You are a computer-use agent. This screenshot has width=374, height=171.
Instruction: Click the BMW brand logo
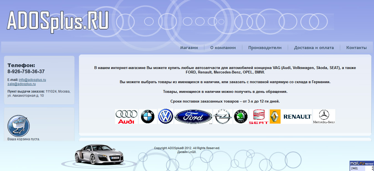[148, 116]
